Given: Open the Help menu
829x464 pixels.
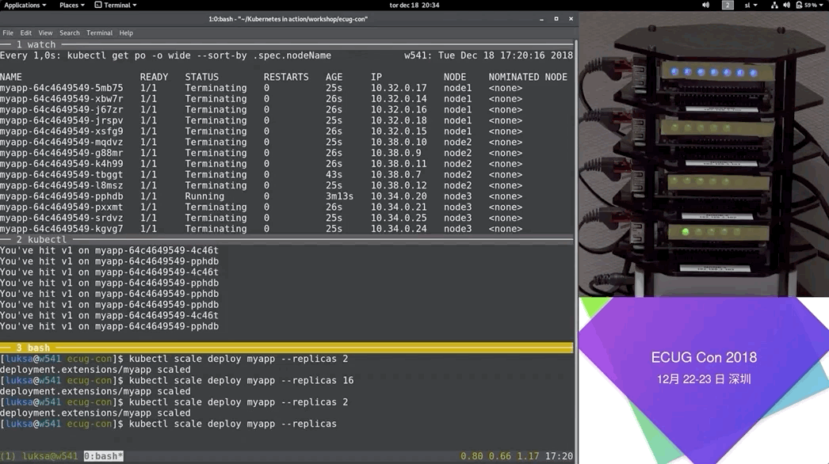Looking at the screenshot, I should click(x=126, y=32).
